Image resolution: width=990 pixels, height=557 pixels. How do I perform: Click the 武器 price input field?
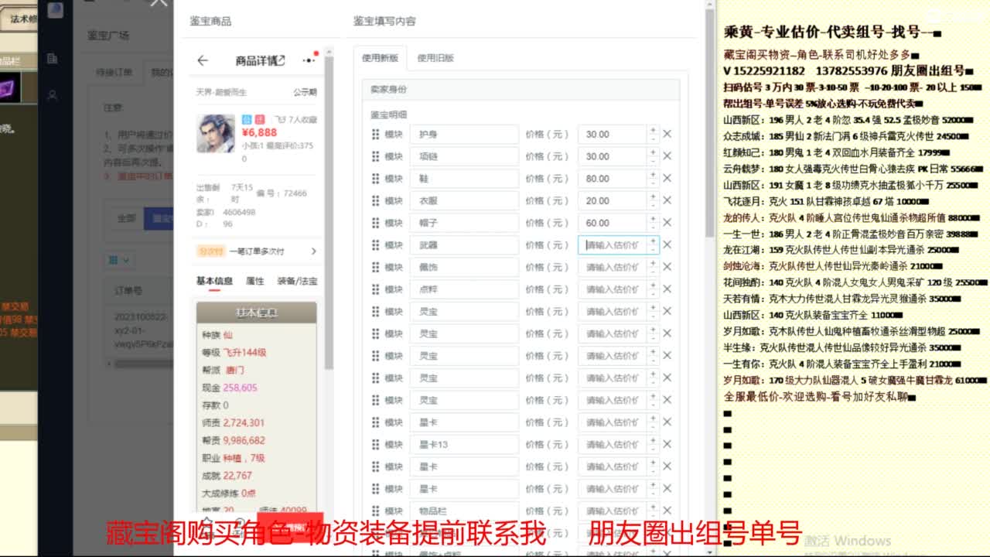613,245
